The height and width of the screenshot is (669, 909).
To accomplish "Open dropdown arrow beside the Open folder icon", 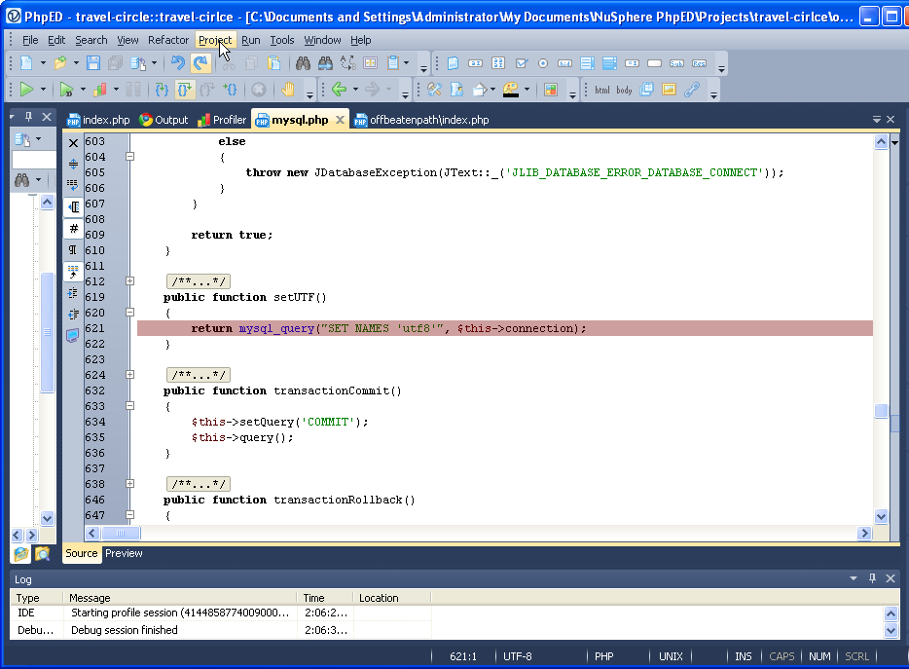I will pos(75,63).
